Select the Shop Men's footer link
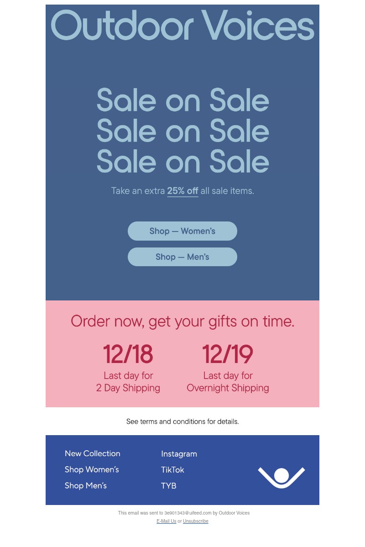Viewport: 365px width, 547px height. click(86, 486)
